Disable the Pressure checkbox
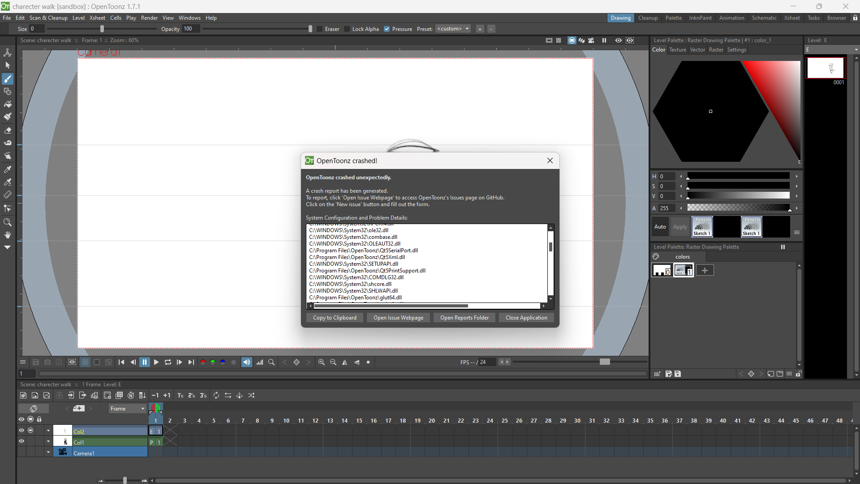Viewport: 860px width, 484px height. click(386, 29)
